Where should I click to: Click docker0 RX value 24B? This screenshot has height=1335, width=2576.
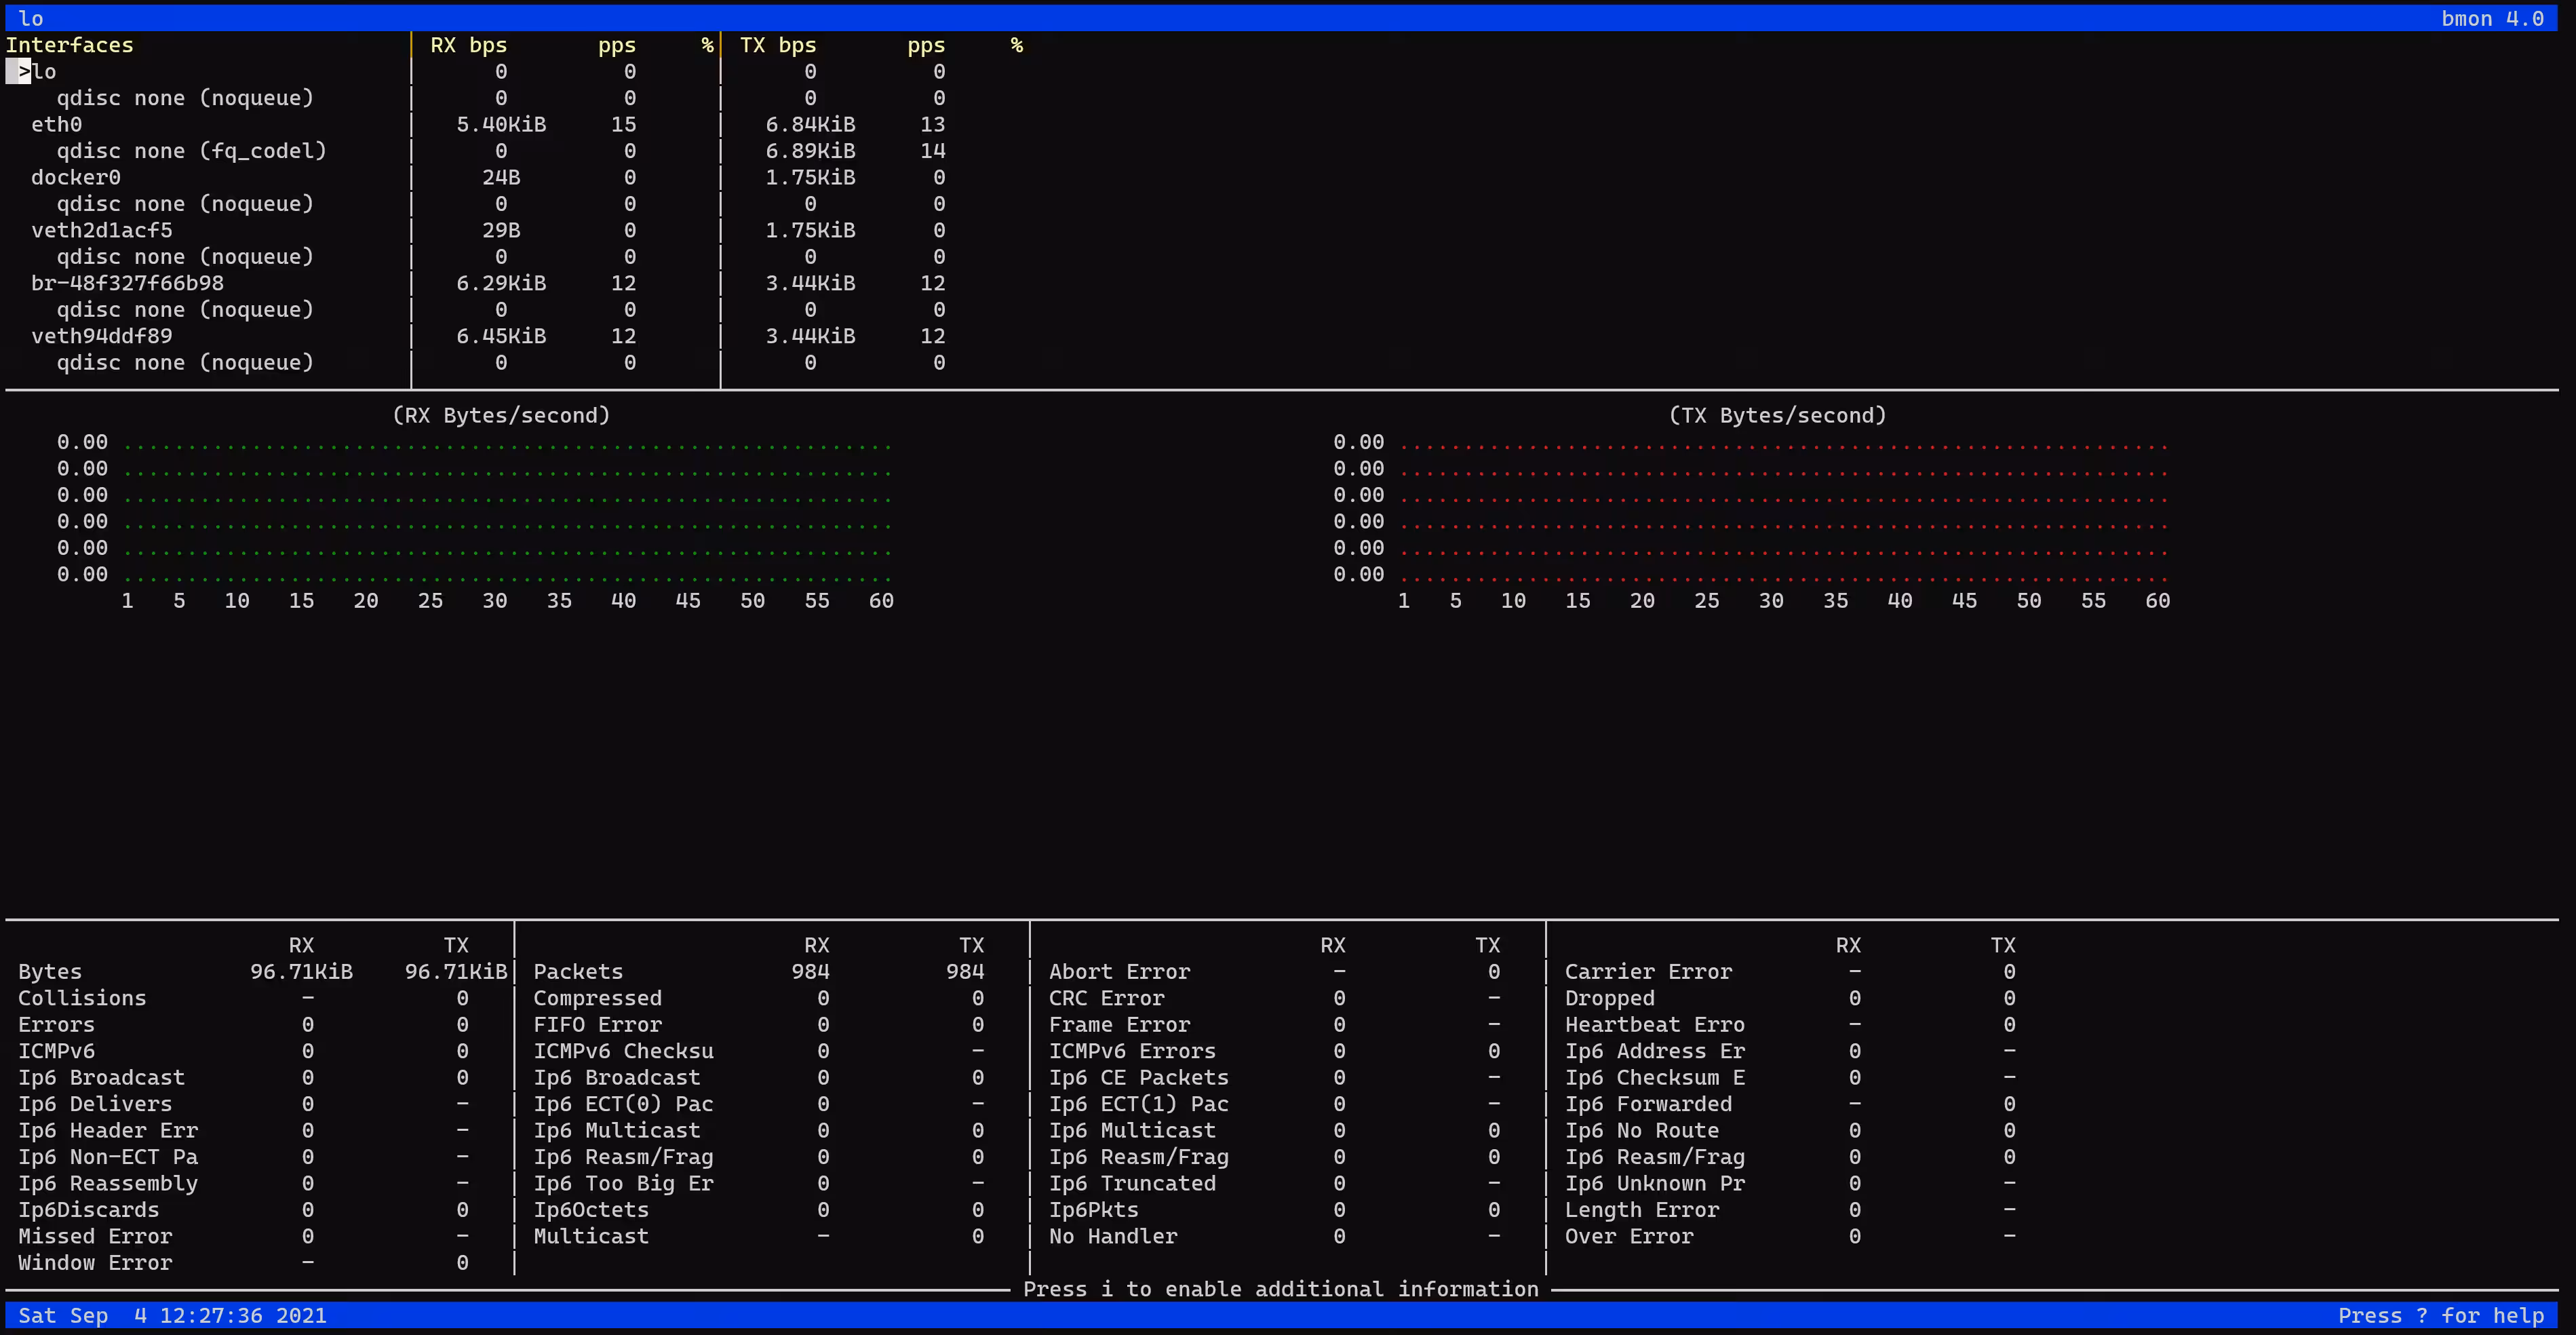[501, 178]
